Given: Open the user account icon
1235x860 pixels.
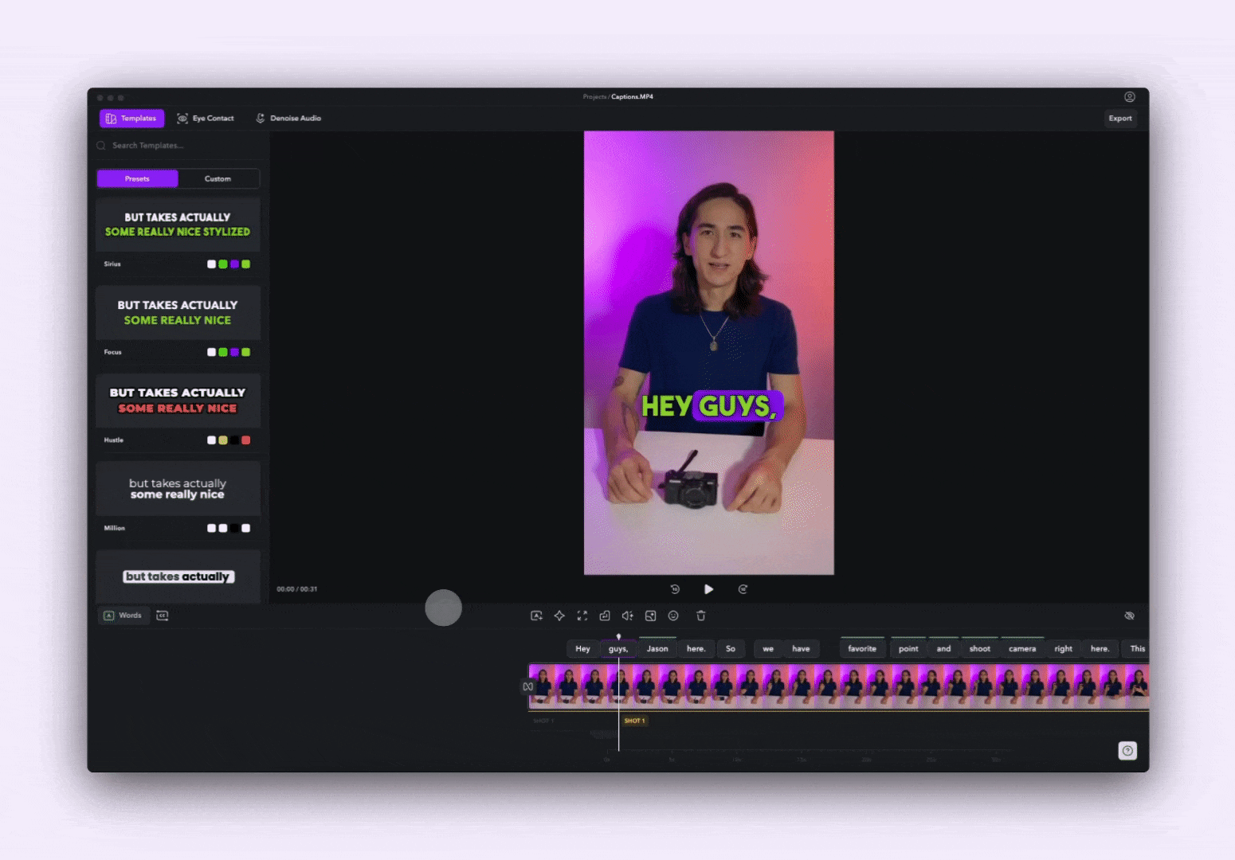Looking at the screenshot, I should click(x=1129, y=96).
